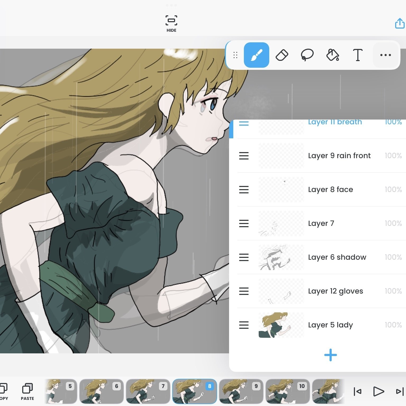
Task: Play the animation
Action: coord(378,391)
